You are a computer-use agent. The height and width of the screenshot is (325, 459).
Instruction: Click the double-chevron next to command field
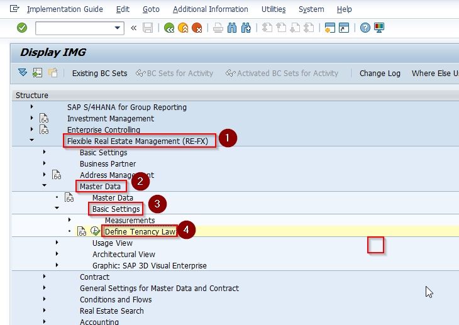133,28
